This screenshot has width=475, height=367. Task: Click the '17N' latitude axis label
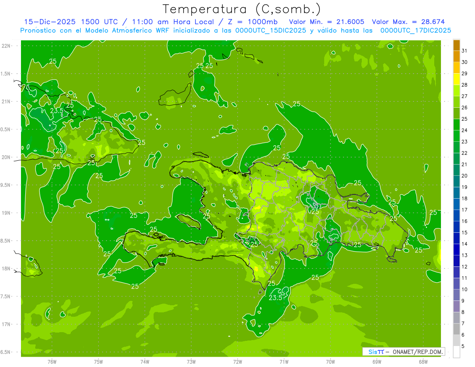6,324
